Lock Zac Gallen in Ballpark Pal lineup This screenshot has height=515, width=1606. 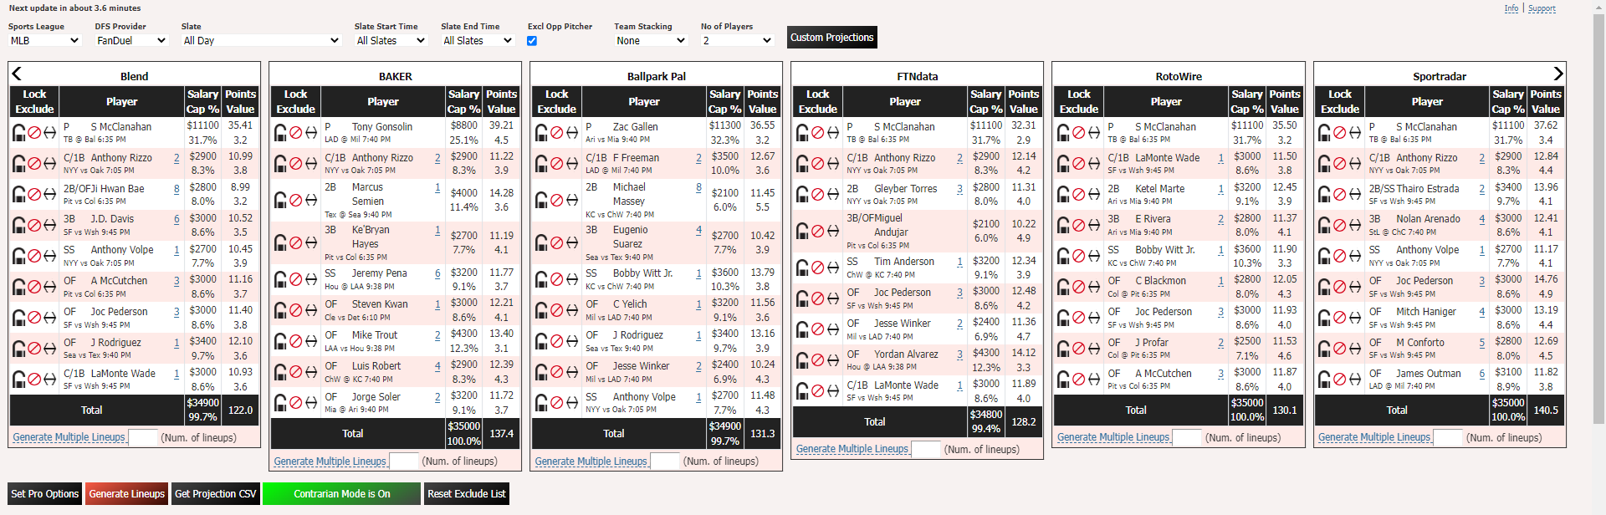click(x=540, y=132)
